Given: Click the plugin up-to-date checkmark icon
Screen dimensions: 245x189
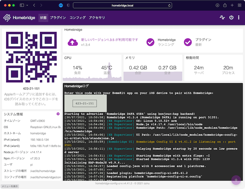Looking at the screenshot, I should coord(188,42).
